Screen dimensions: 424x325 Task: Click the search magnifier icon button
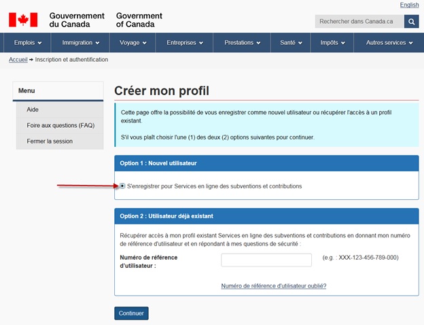coord(411,22)
